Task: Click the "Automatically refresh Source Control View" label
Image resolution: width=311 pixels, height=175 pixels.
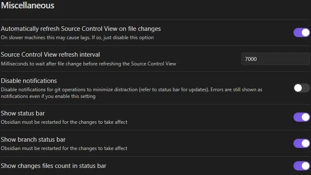Action: [x=81, y=29]
